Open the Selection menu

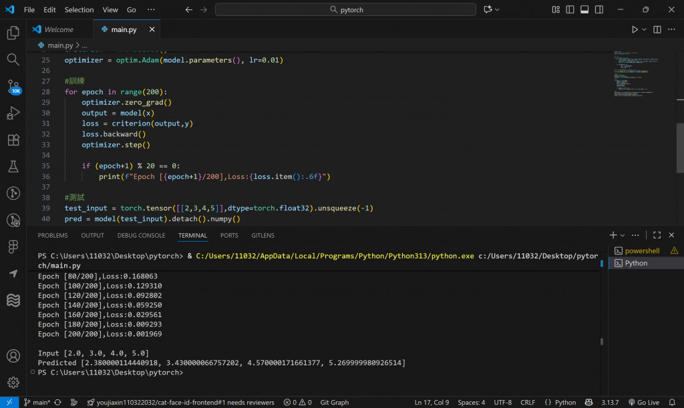click(79, 10)
